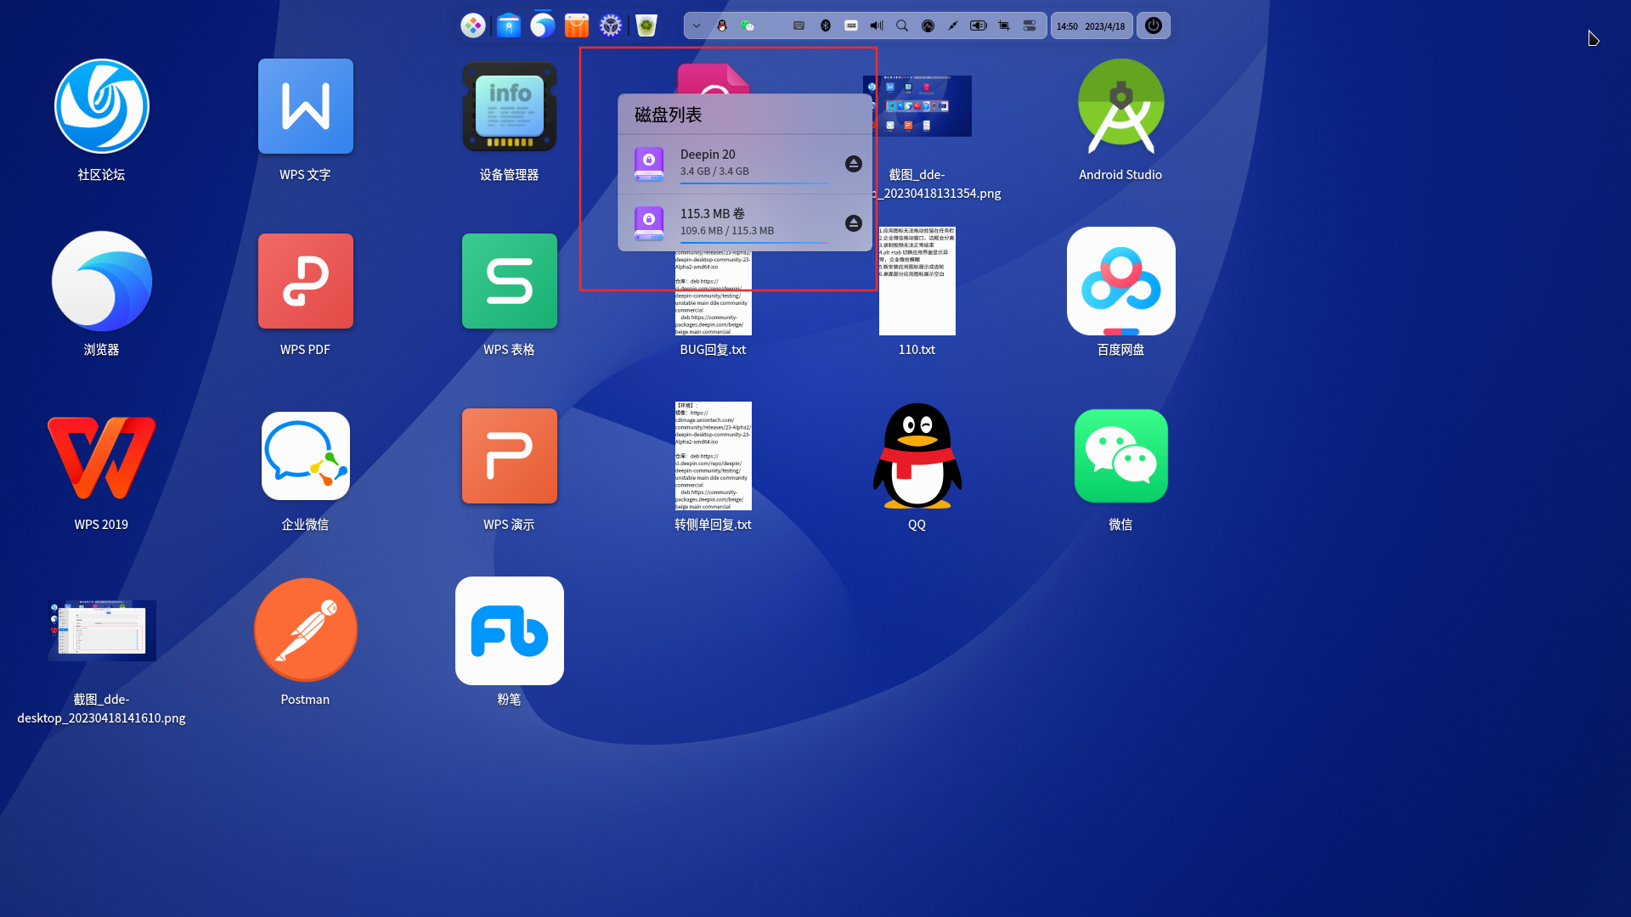This screenshot has height=917, width=1631.
Task: Click the search magnifier in tray
Action: (902, 25)
